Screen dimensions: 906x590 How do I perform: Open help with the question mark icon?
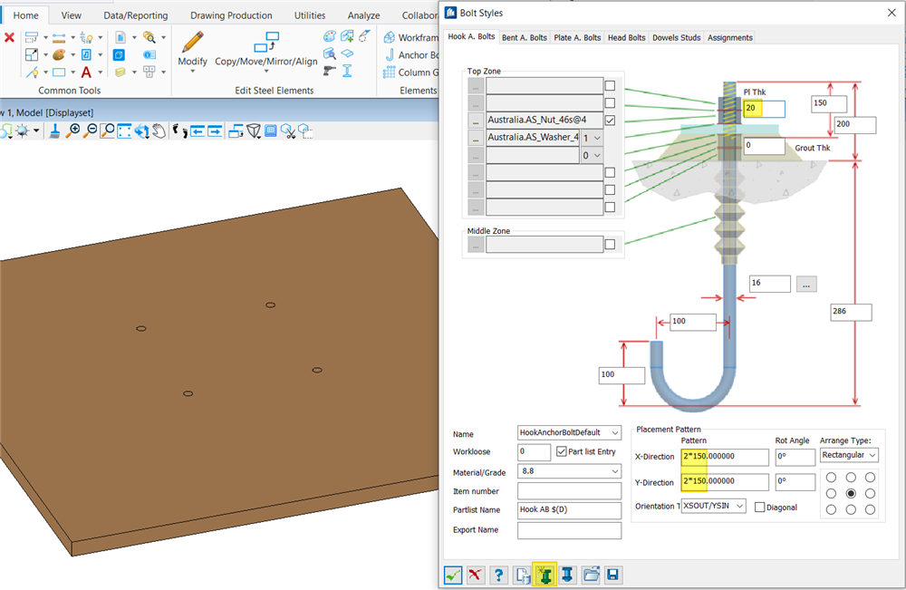point(498,575)
